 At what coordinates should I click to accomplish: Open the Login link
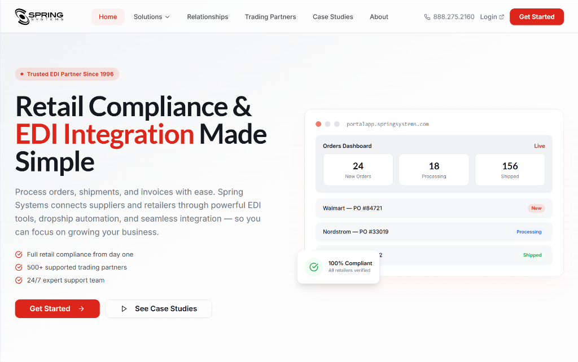tap(492, 17)
